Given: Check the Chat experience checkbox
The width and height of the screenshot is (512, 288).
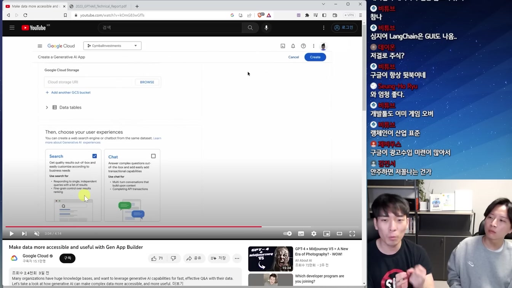Looking at the screenshot, I should tap(154, 156).
